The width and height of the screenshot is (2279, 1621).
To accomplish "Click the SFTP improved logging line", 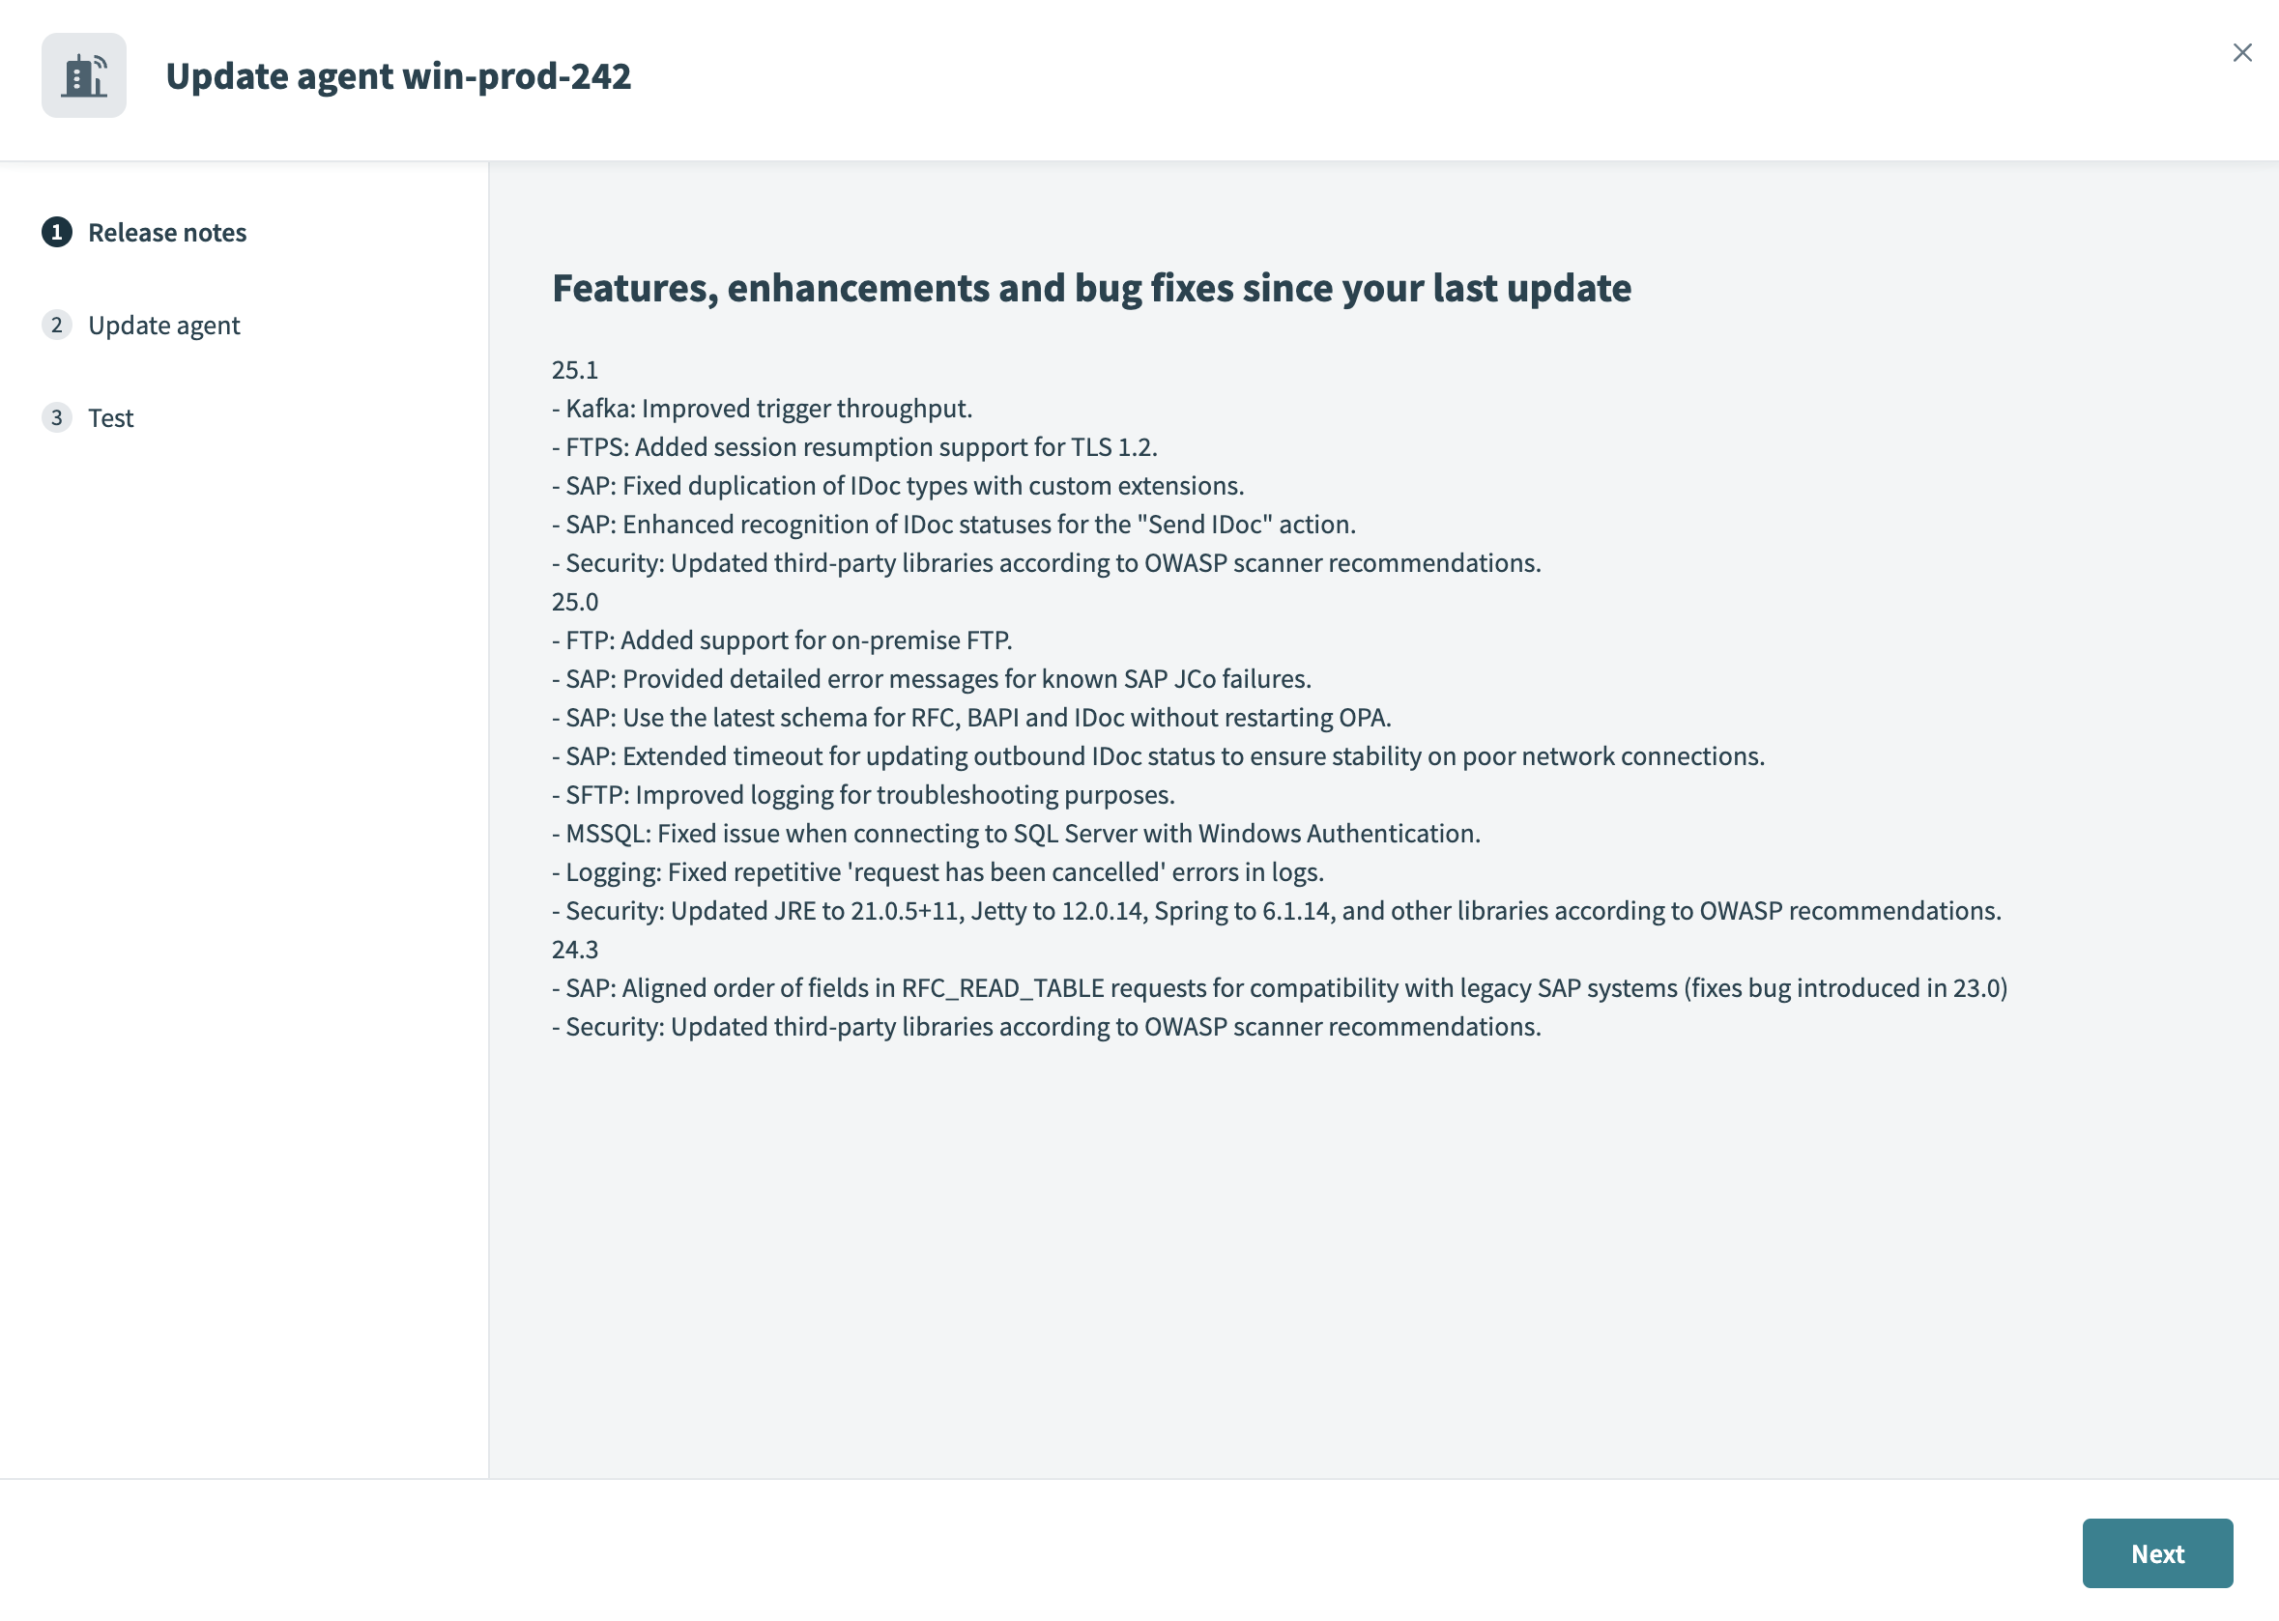I will point(863,794).
